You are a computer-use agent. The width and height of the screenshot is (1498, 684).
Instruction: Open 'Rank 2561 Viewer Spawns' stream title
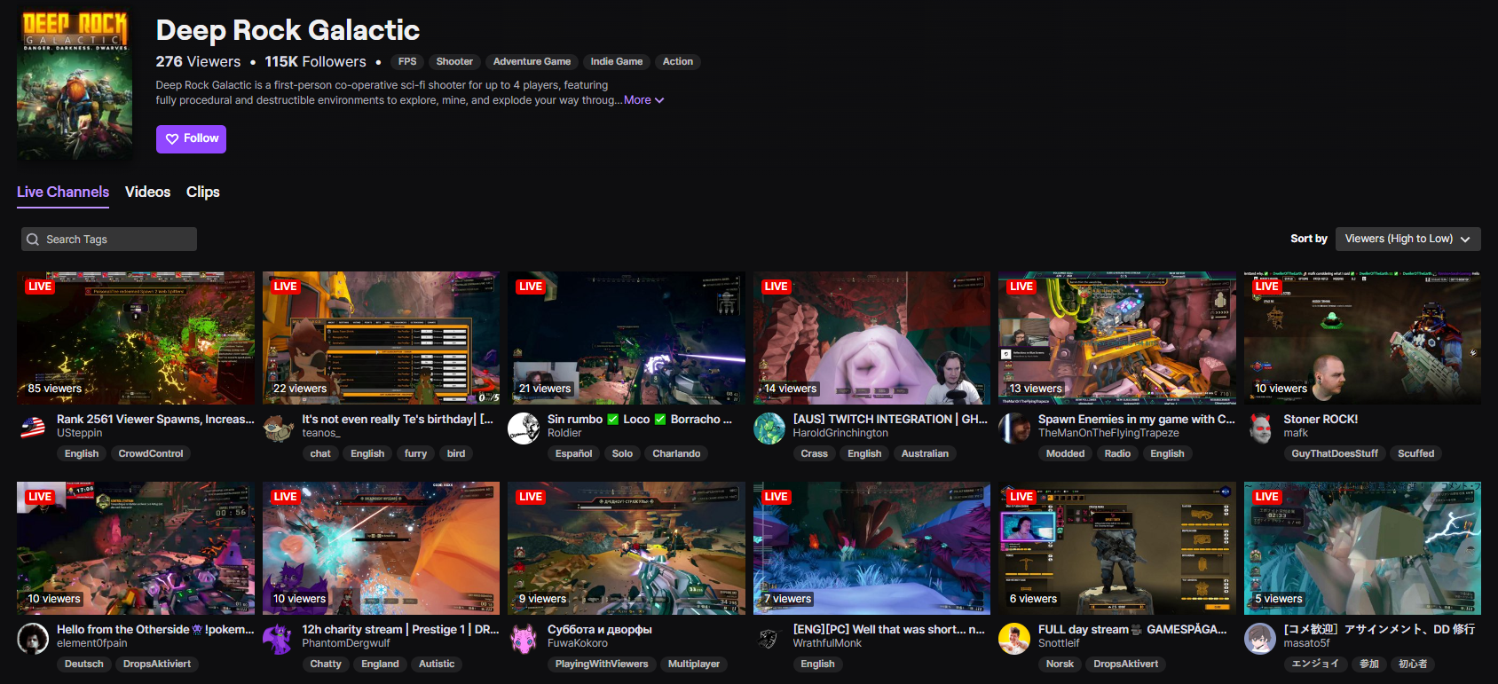click(155, 419)
